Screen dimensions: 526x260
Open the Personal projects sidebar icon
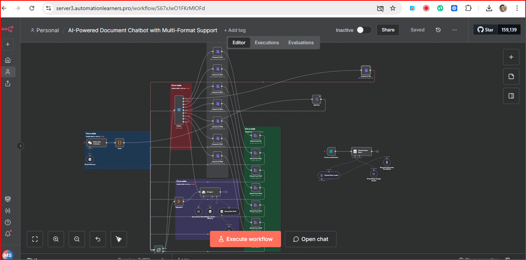8,72
